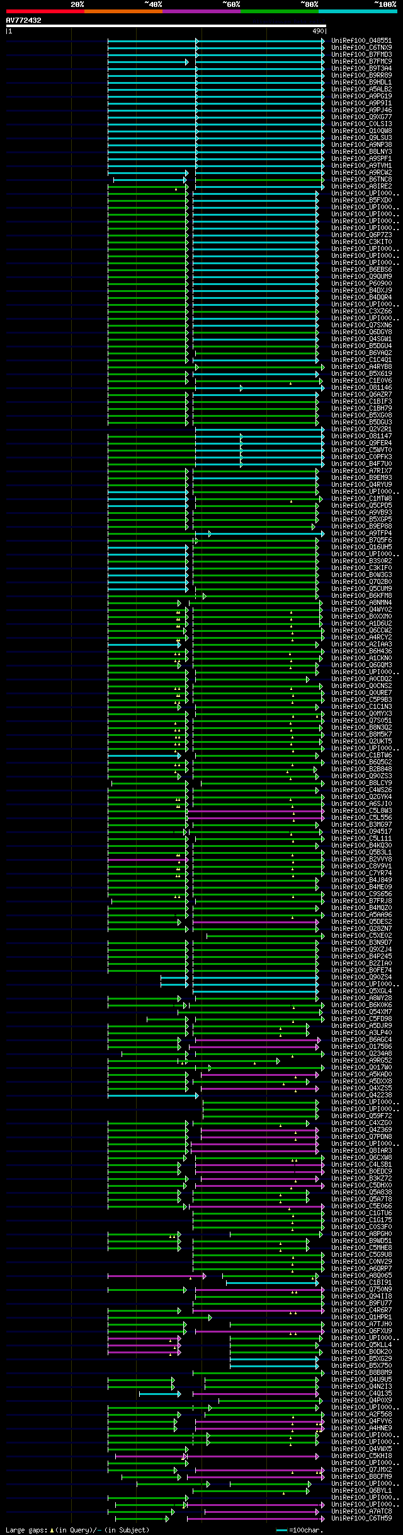Open hit UniRef100_Q9XG77
Image resolution: width=403 pixels, height=1535 pixels.
(361, 117)
